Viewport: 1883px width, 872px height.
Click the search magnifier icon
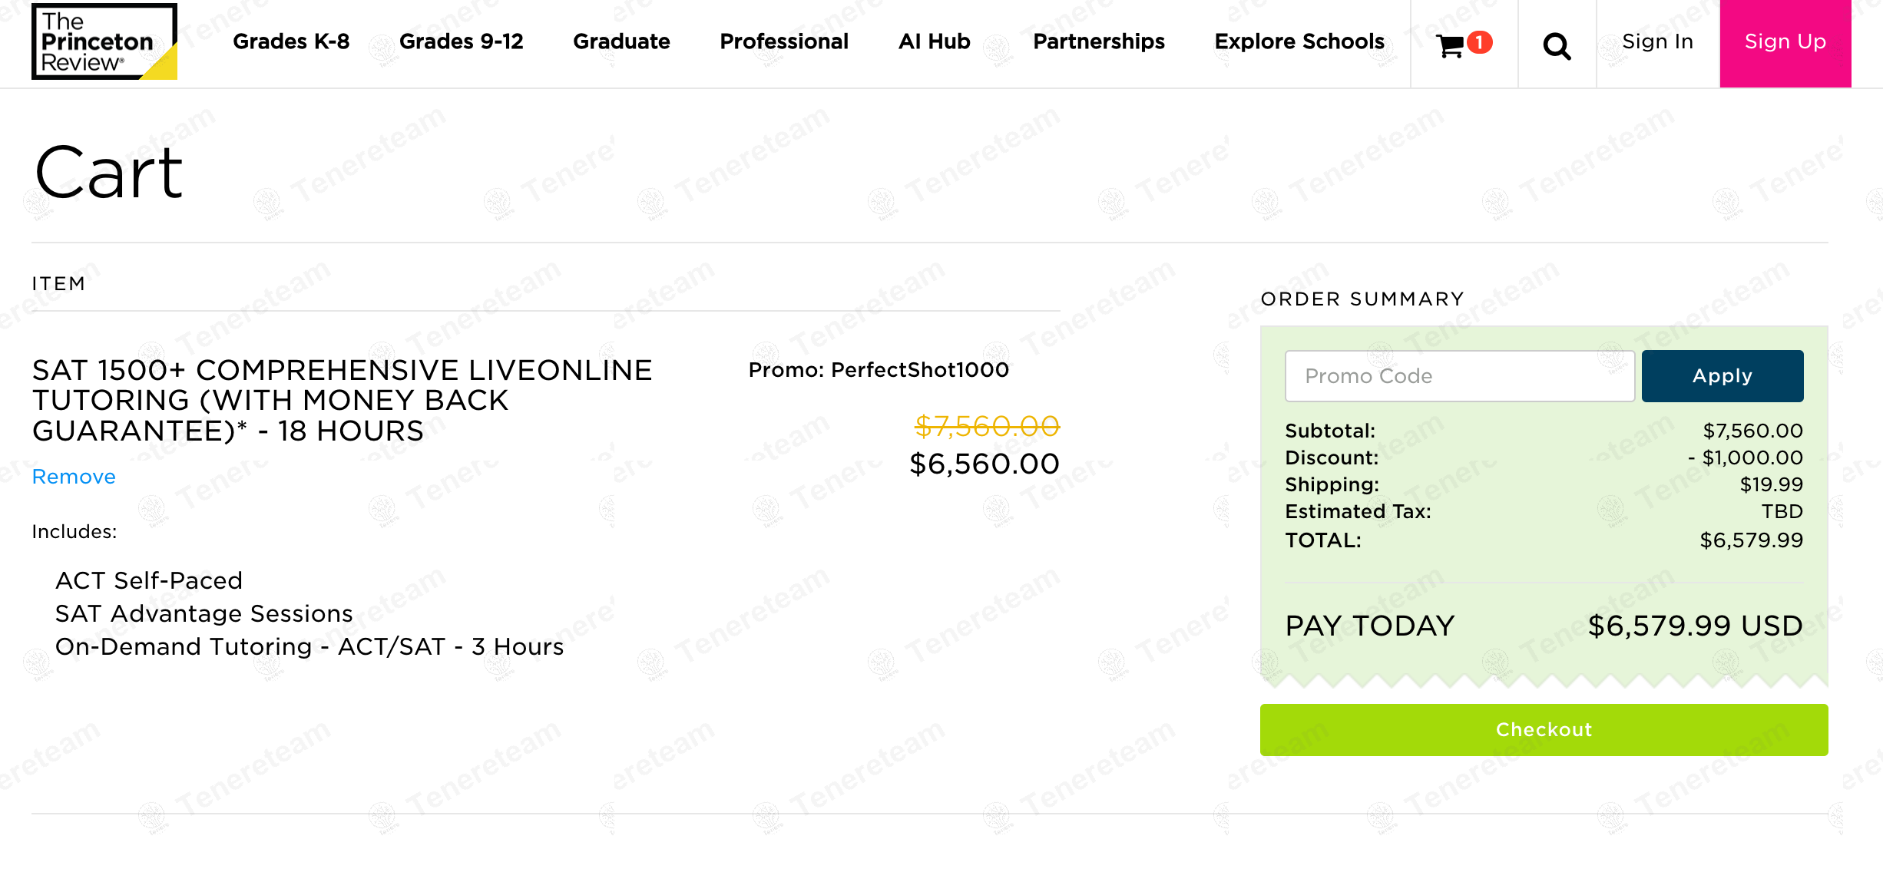(1557, 46)
